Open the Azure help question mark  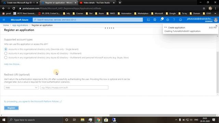174,20
